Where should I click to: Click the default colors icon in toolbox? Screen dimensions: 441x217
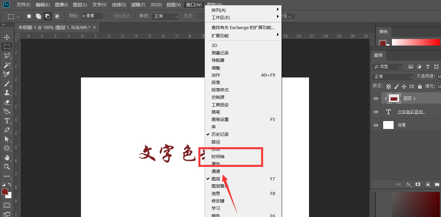click(x=3, y=185)
